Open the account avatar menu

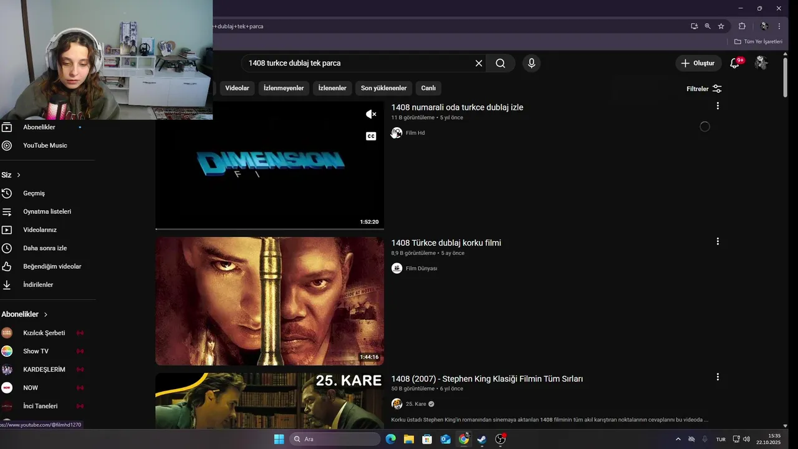[761, 63]
